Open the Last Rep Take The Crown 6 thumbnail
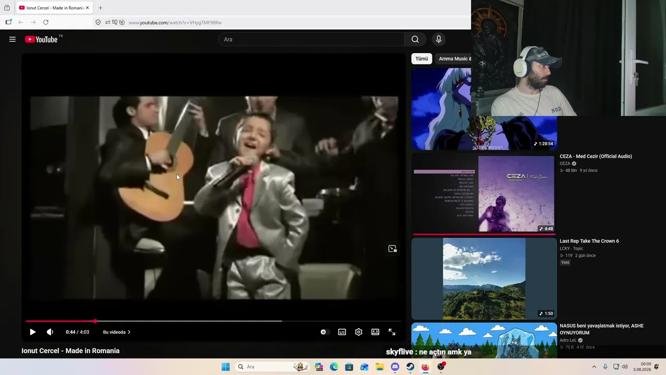 pos(484,279)
